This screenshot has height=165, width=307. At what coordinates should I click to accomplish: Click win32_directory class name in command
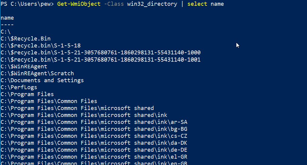click(x=152, y=4)
